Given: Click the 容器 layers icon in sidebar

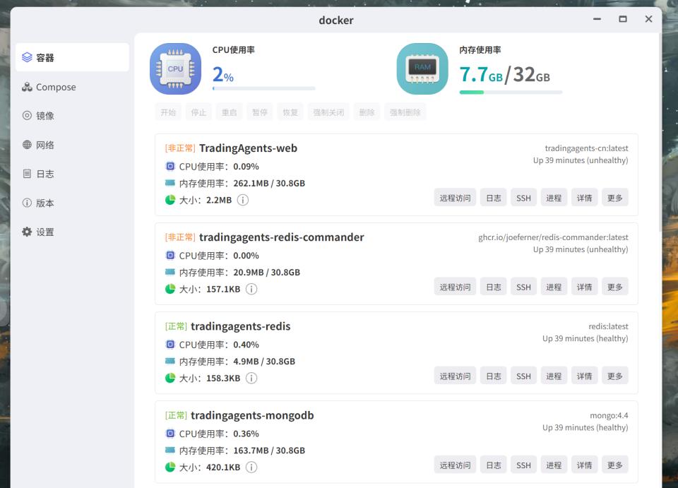Looking at the screenshot, I should click(27, 57).
